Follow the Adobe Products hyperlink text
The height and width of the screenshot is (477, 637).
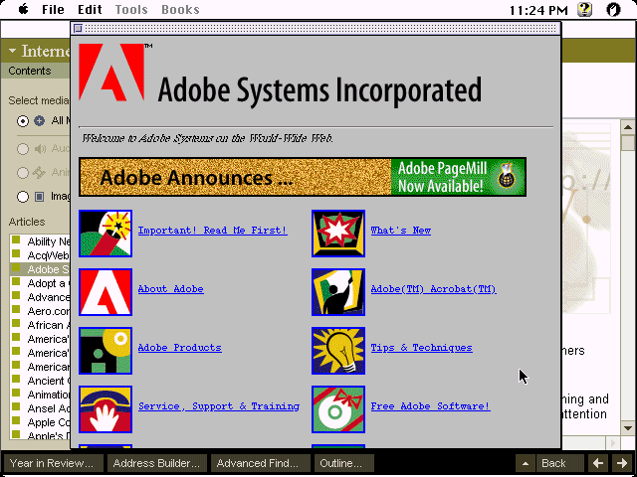(179, 348)
